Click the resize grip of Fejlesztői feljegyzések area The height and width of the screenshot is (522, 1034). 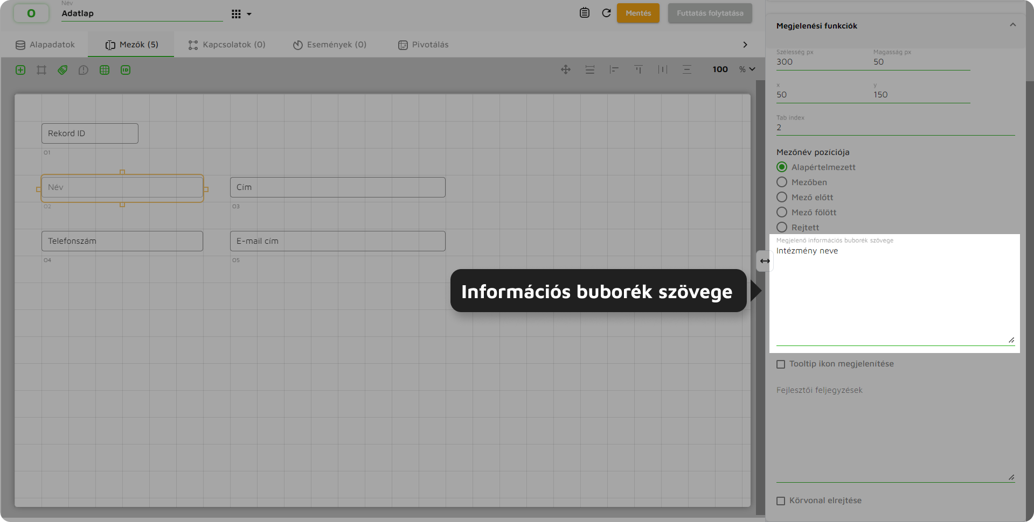pyautogui.click(x=1011, y=477)
